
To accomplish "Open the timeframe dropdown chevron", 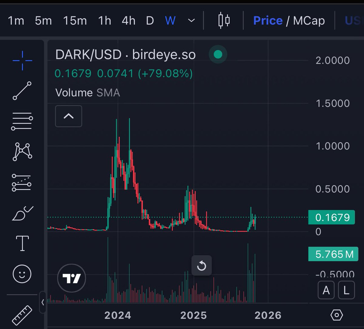I will pos(191,21).
